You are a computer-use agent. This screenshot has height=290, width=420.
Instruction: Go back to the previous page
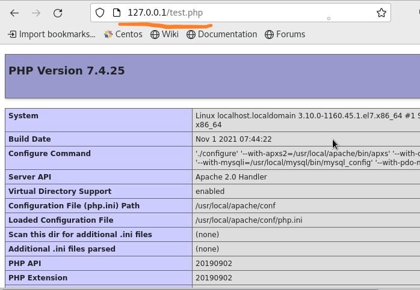(14, 13)
